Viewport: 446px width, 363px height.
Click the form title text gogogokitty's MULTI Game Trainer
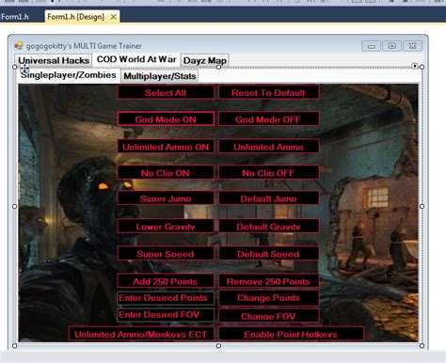(84, 46)
